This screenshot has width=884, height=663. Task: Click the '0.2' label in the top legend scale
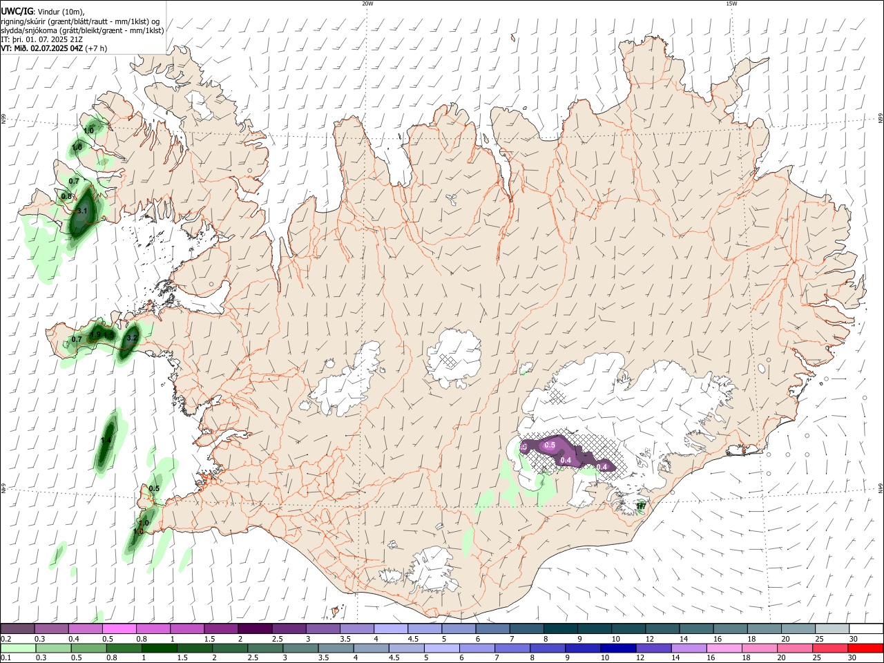pyautogui.click(x=6, y=639)
